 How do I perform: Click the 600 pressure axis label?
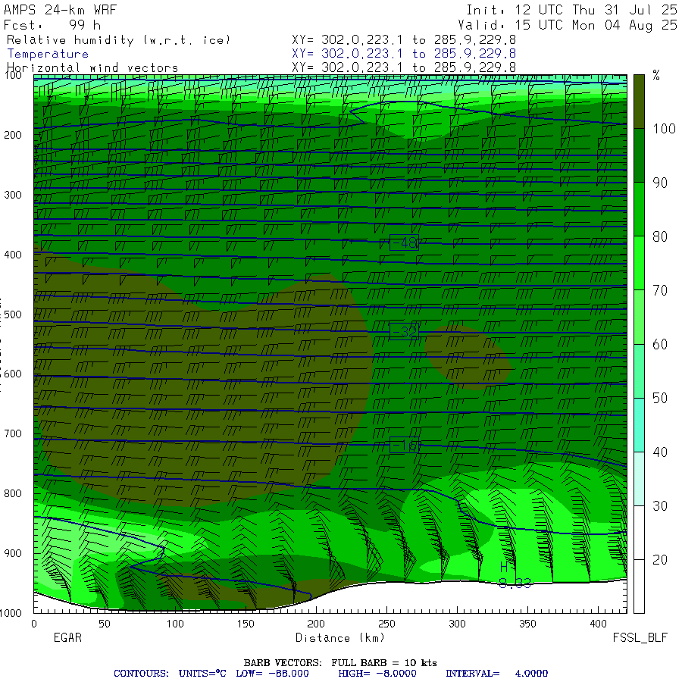pyautogui.click(x=13, y=374)
